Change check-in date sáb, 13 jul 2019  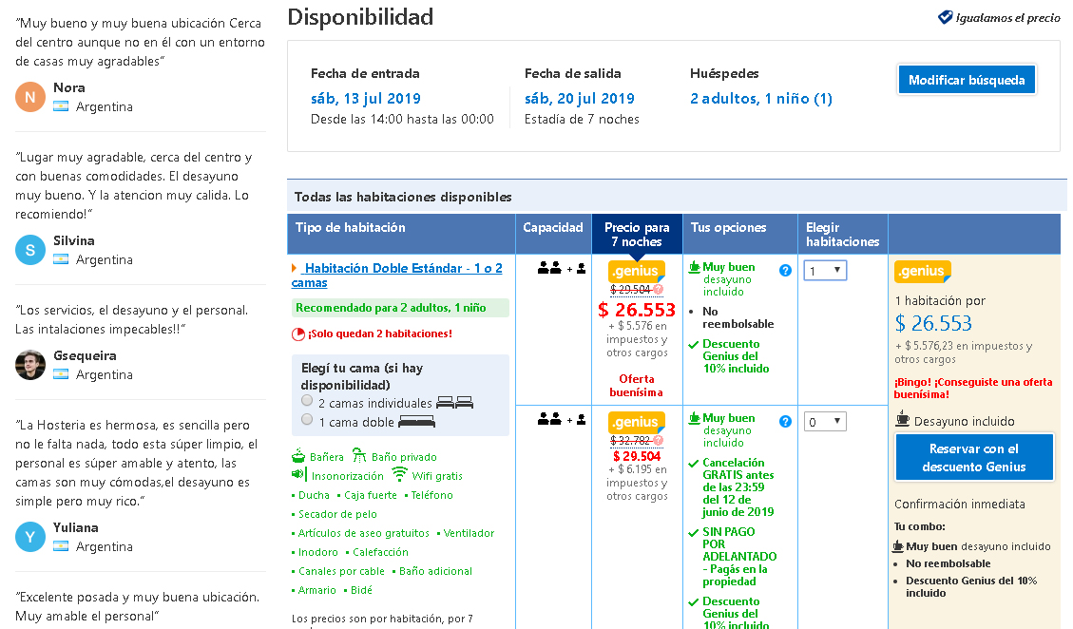coord(365,99)
